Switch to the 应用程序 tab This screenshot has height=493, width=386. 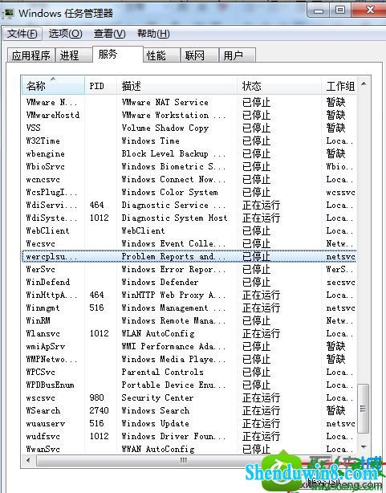coord(30,55)
